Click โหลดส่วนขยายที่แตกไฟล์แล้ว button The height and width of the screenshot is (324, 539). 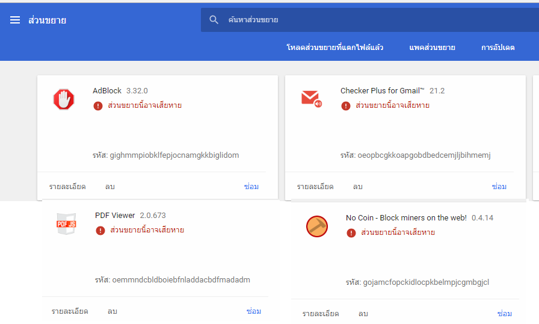[335, 48]
